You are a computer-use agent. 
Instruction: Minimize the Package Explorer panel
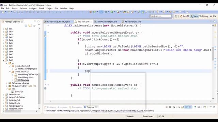tap(35, 21)
